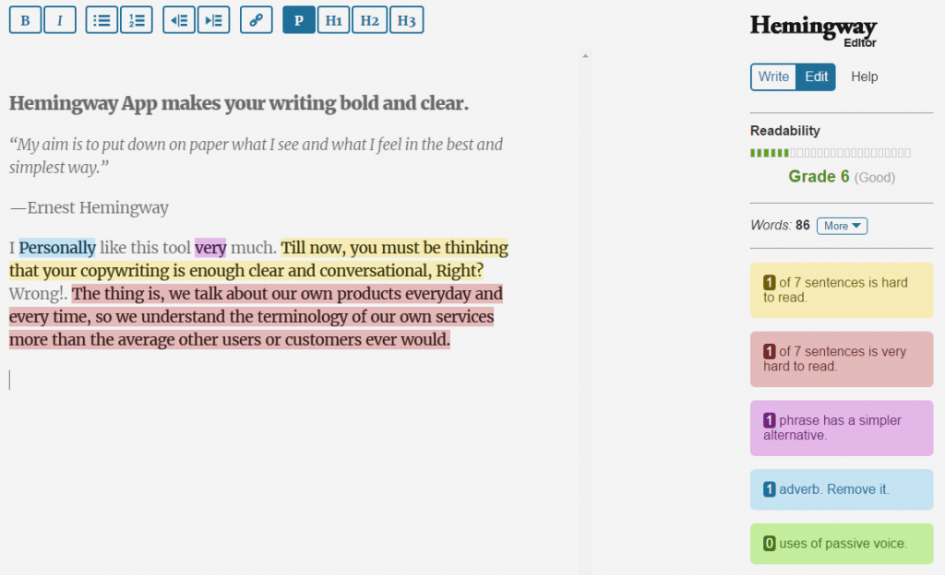
Task: Switch to Edit mode
Action: 817,76
